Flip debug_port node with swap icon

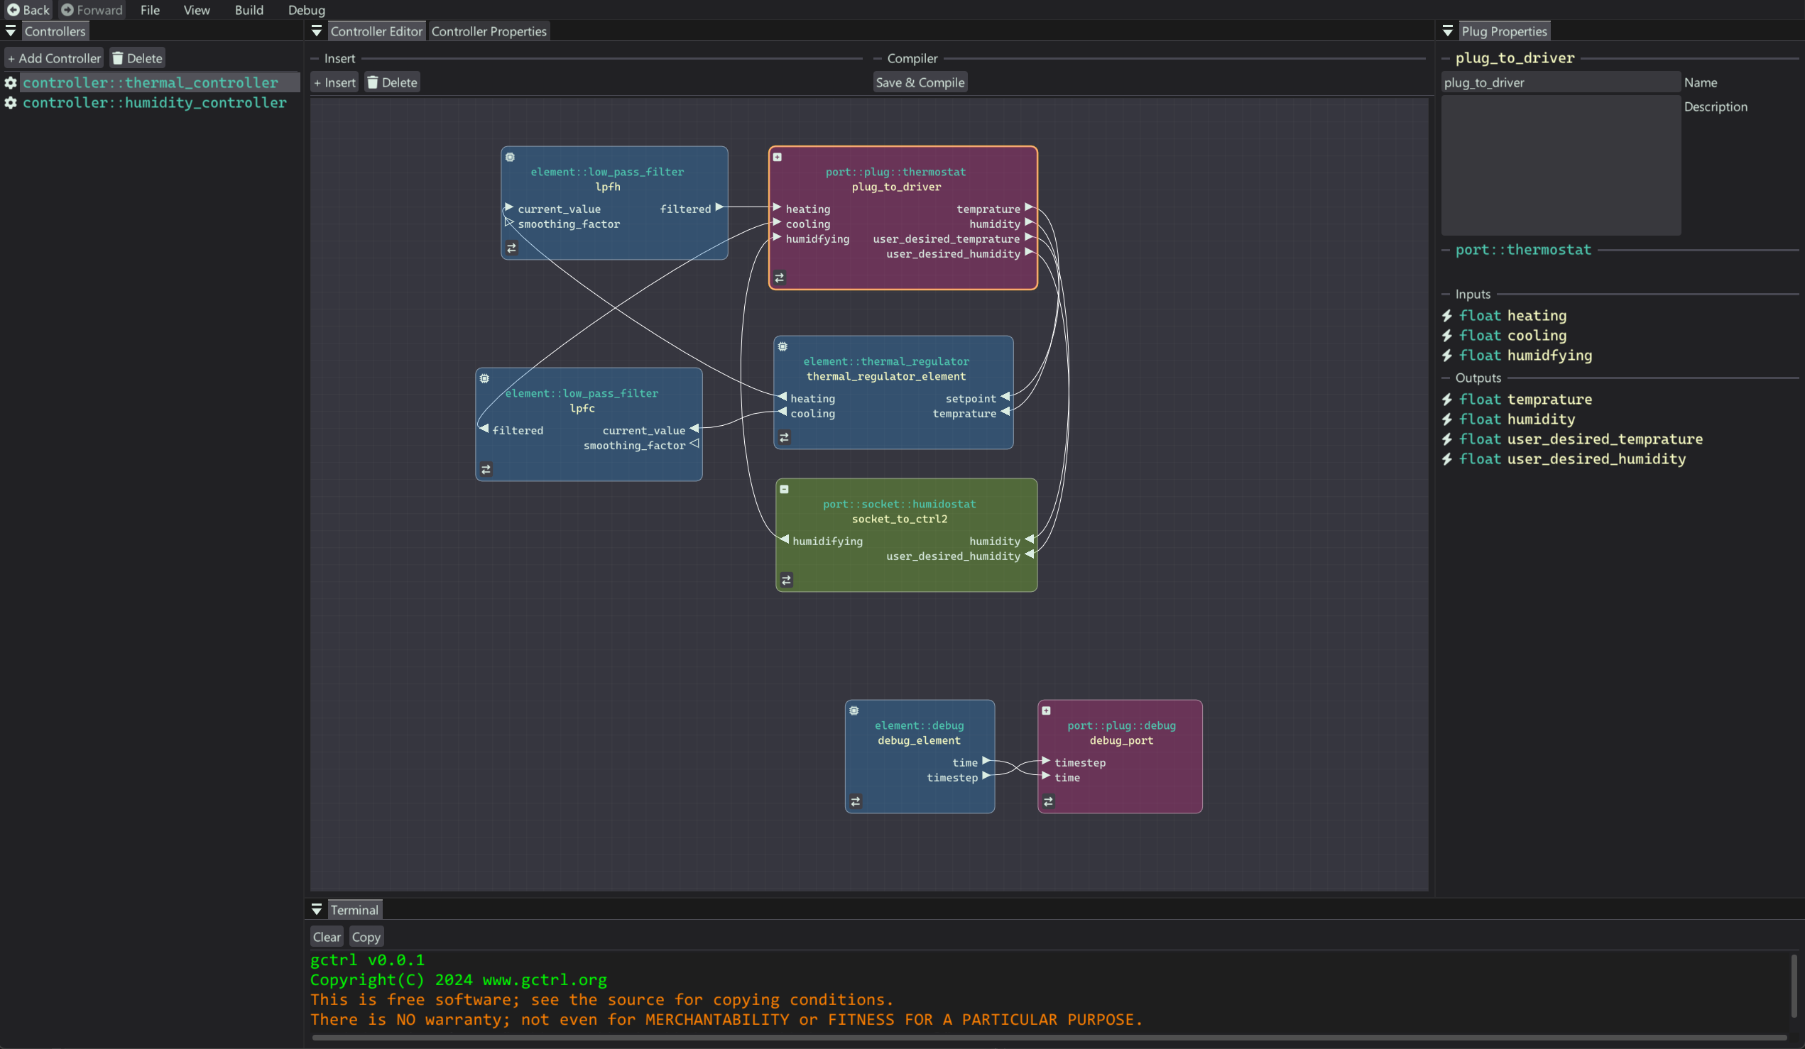[x=1049, y=801]
